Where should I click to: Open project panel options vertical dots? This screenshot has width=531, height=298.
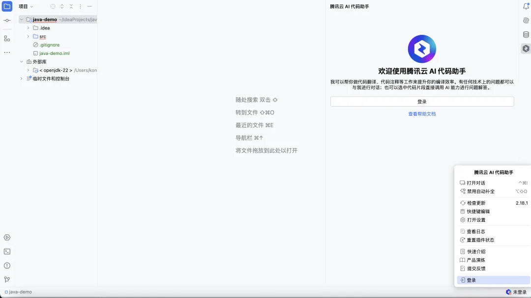point(80,6)
